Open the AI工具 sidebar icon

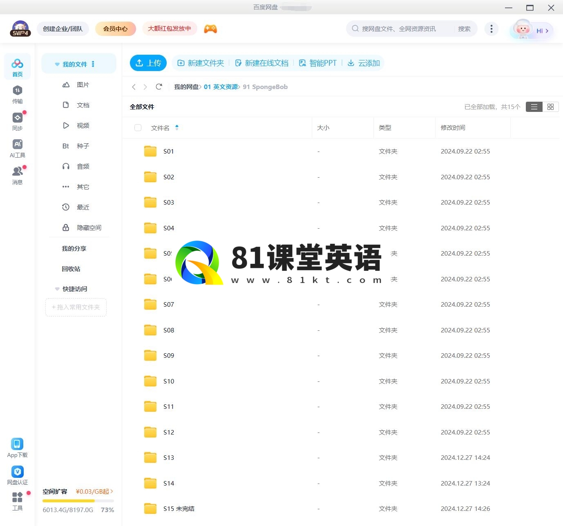[17, 148]
